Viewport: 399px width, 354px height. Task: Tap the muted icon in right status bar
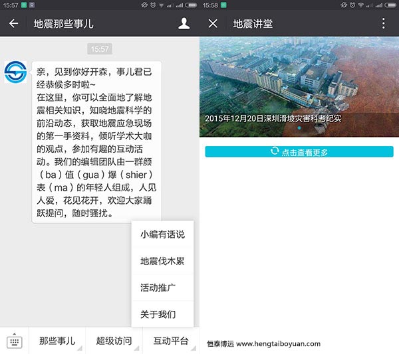[344, 5]
